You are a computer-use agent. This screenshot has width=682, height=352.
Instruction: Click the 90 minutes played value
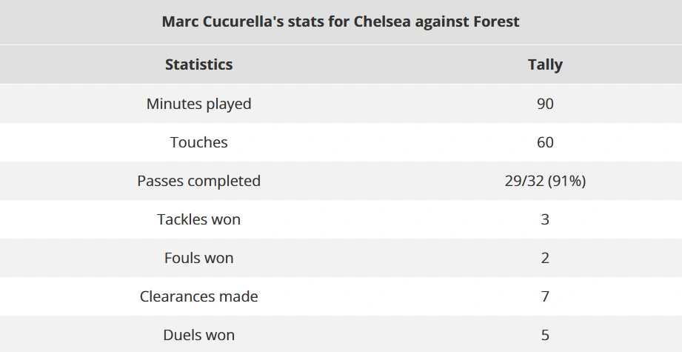coord(545,104)
